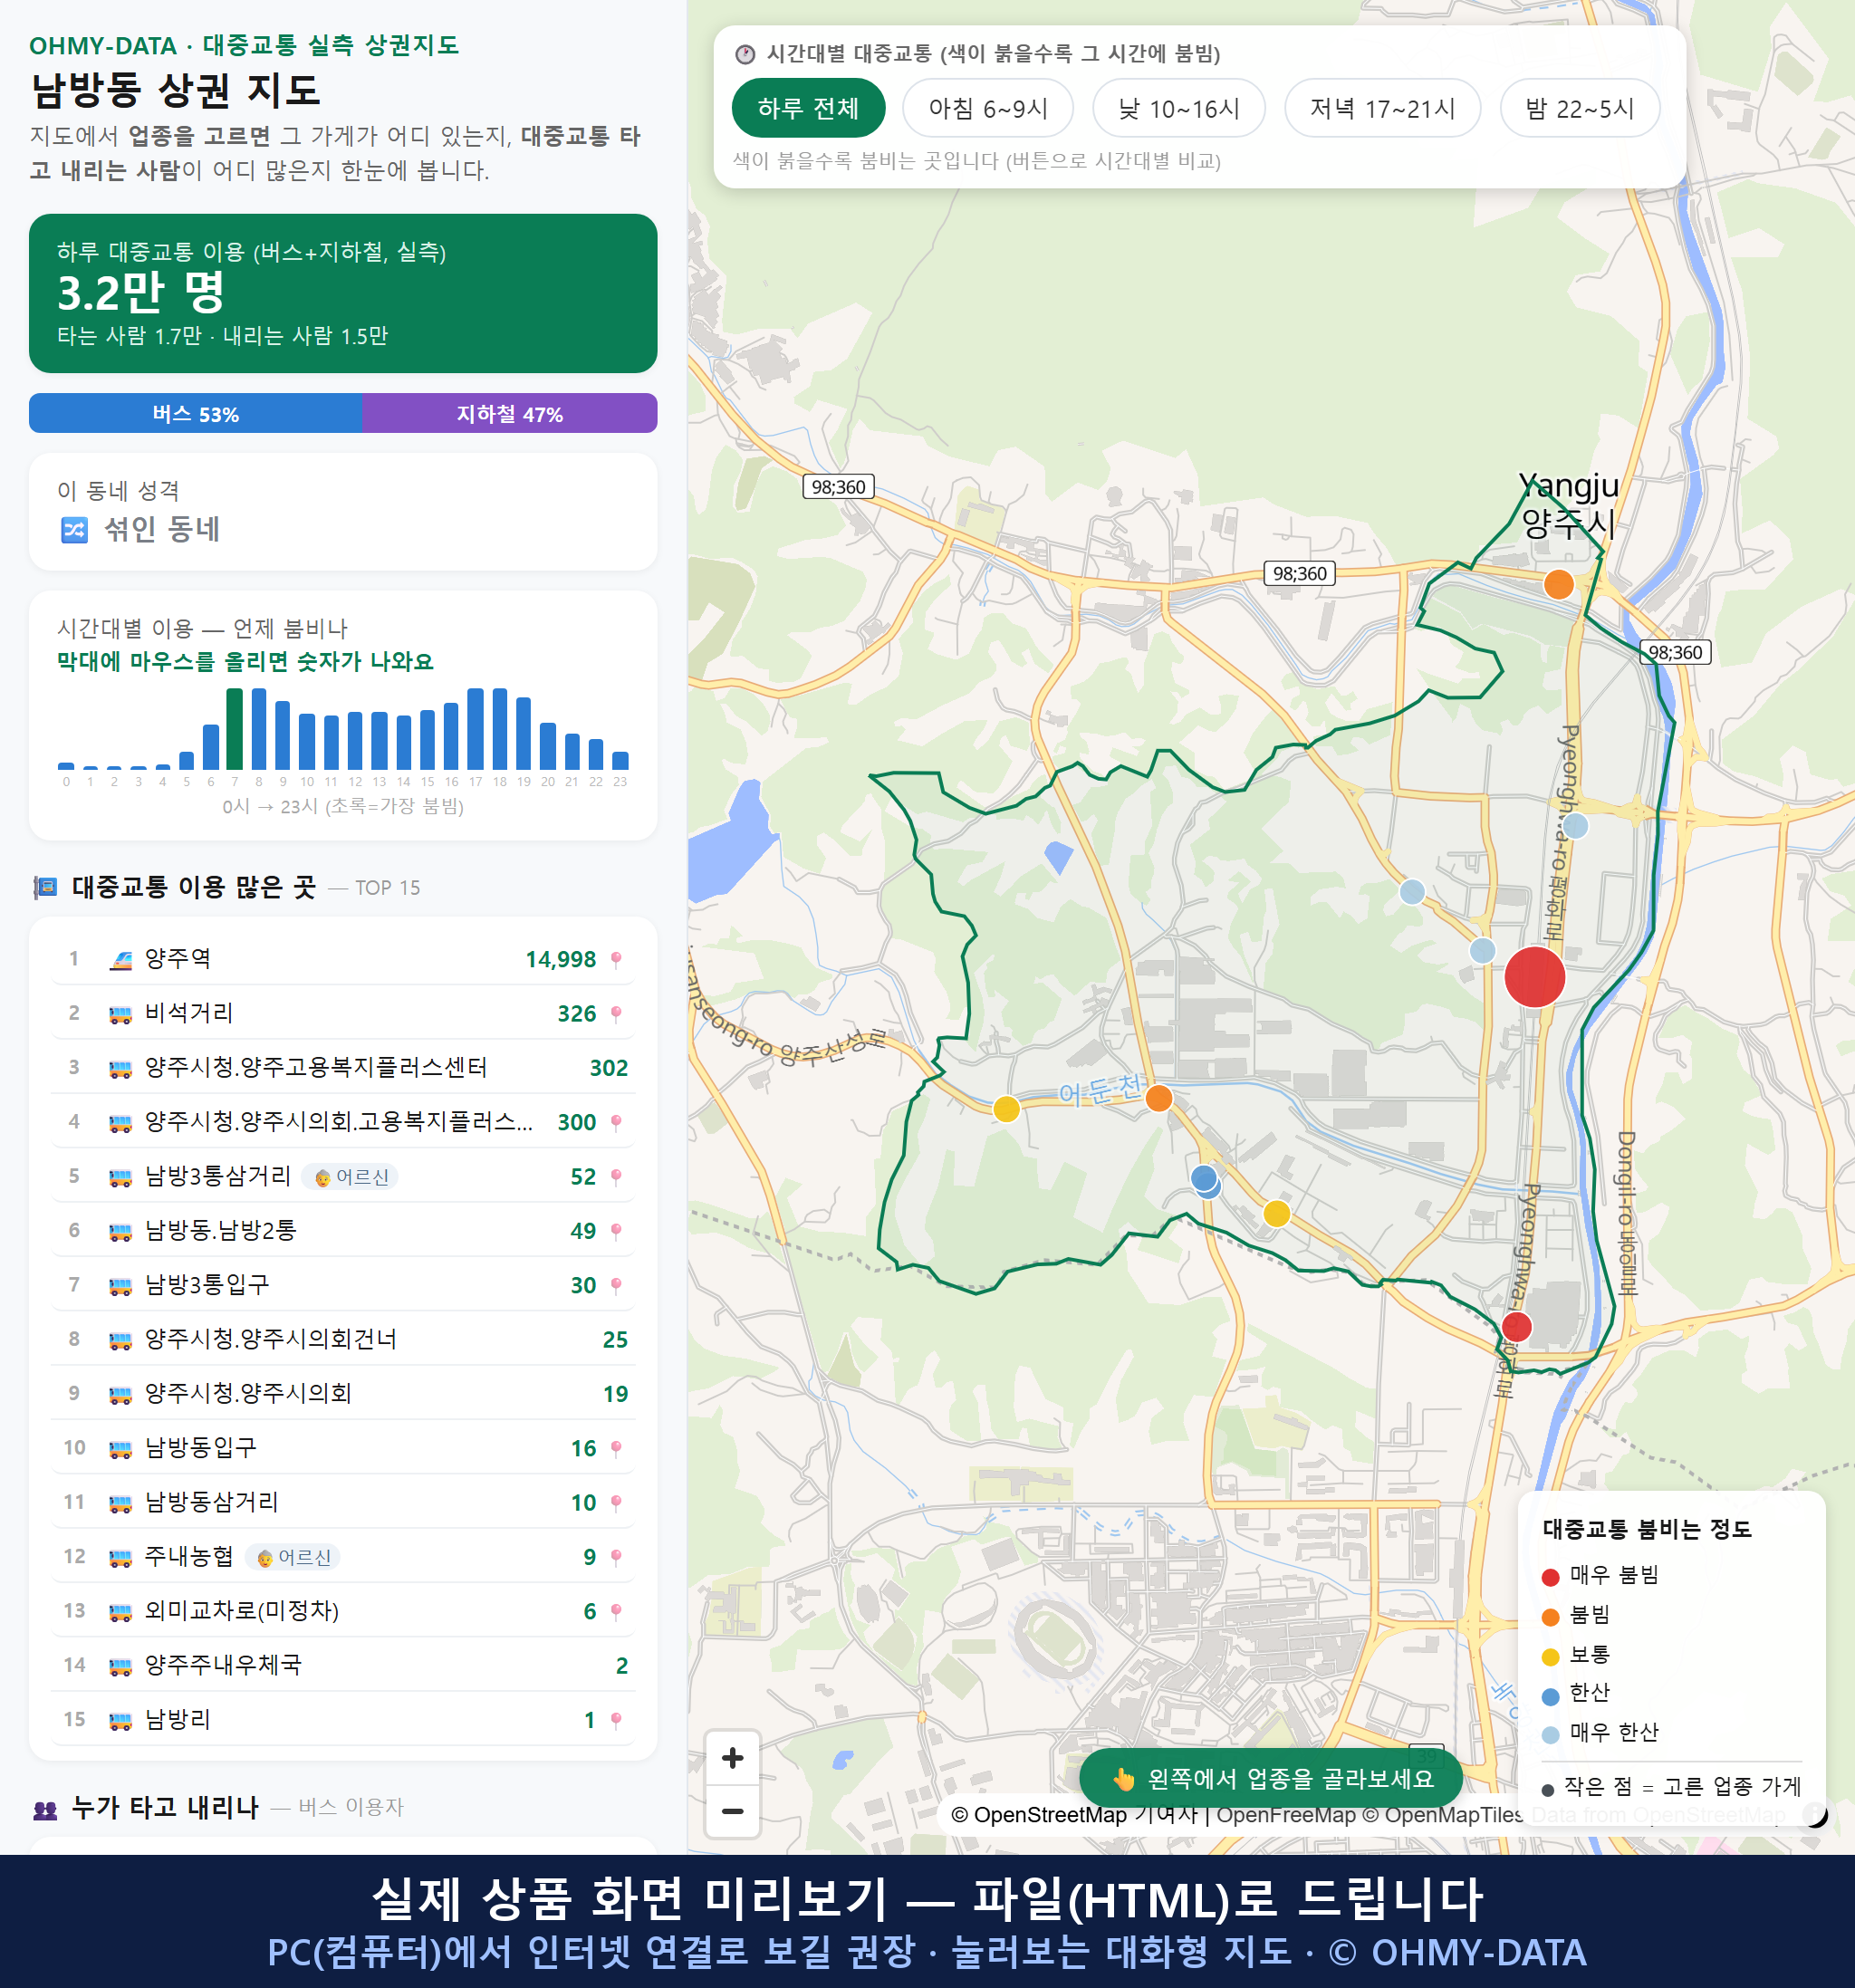
Task: Click the 왼쪽에서 업종을 골라보세요 button
Action: [1271, 1778]
